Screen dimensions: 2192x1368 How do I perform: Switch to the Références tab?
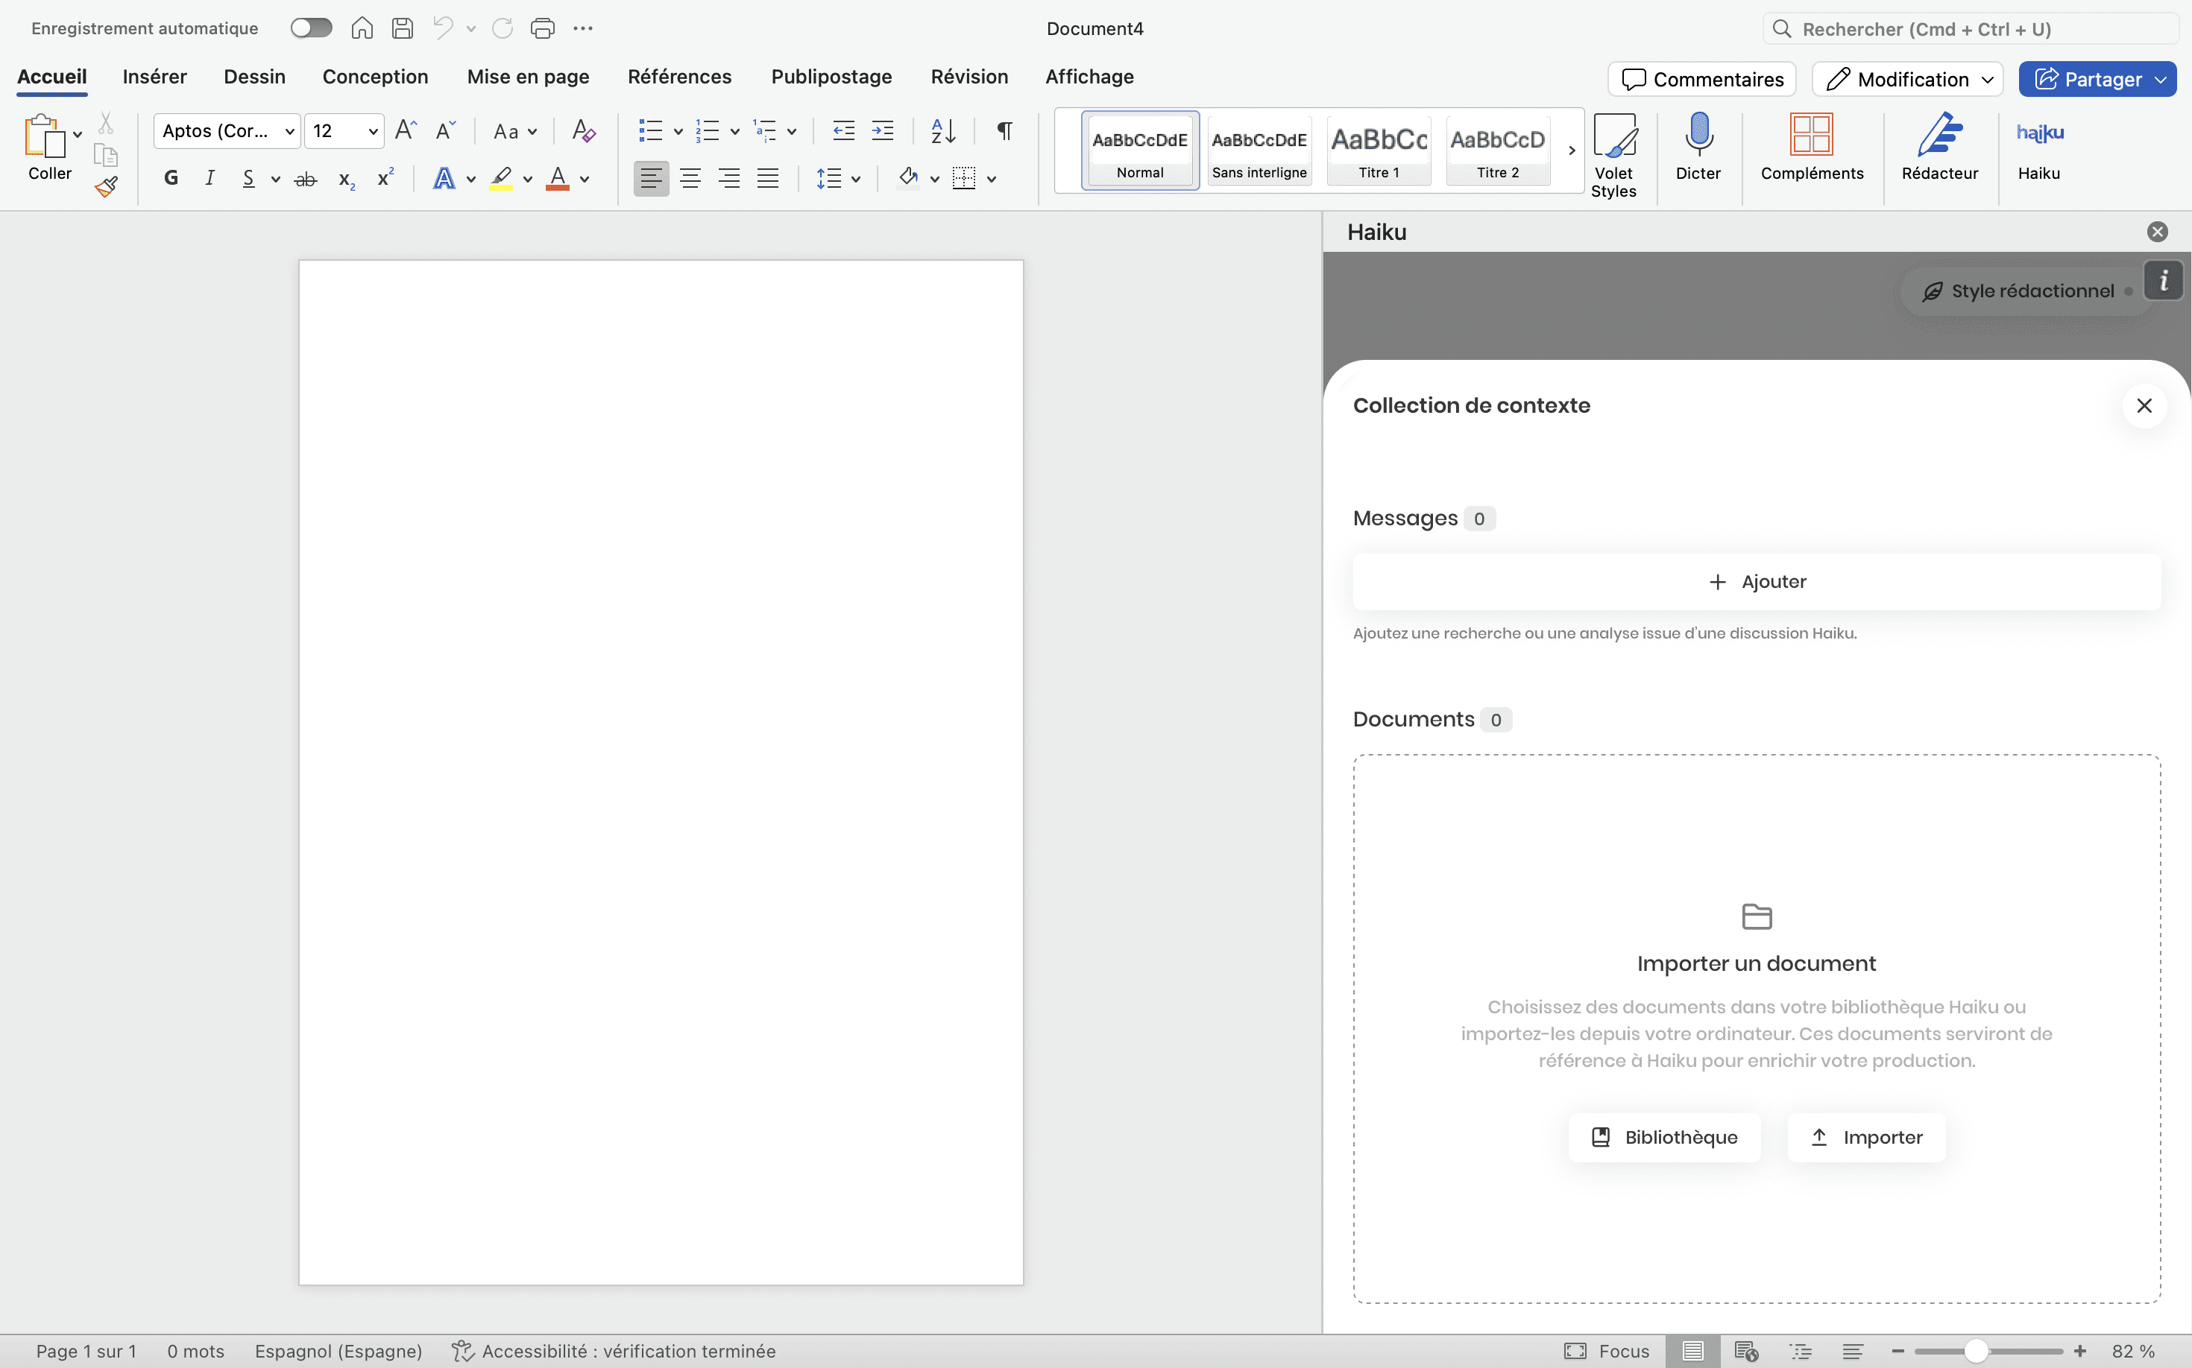[679, 77]
